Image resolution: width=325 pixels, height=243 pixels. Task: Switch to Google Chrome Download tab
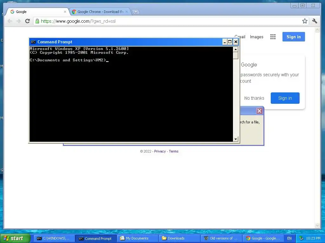point(100,12)
